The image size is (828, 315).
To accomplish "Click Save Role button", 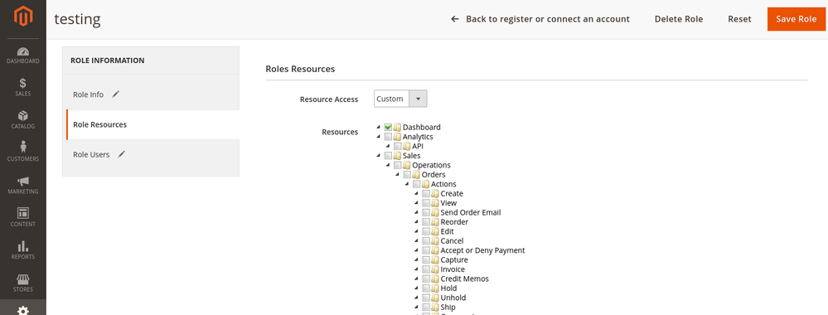I will coord(797,19).
